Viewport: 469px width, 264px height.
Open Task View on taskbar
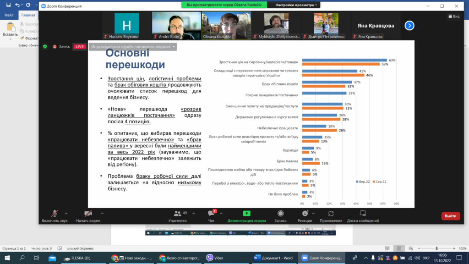click(x=37, y=258)
